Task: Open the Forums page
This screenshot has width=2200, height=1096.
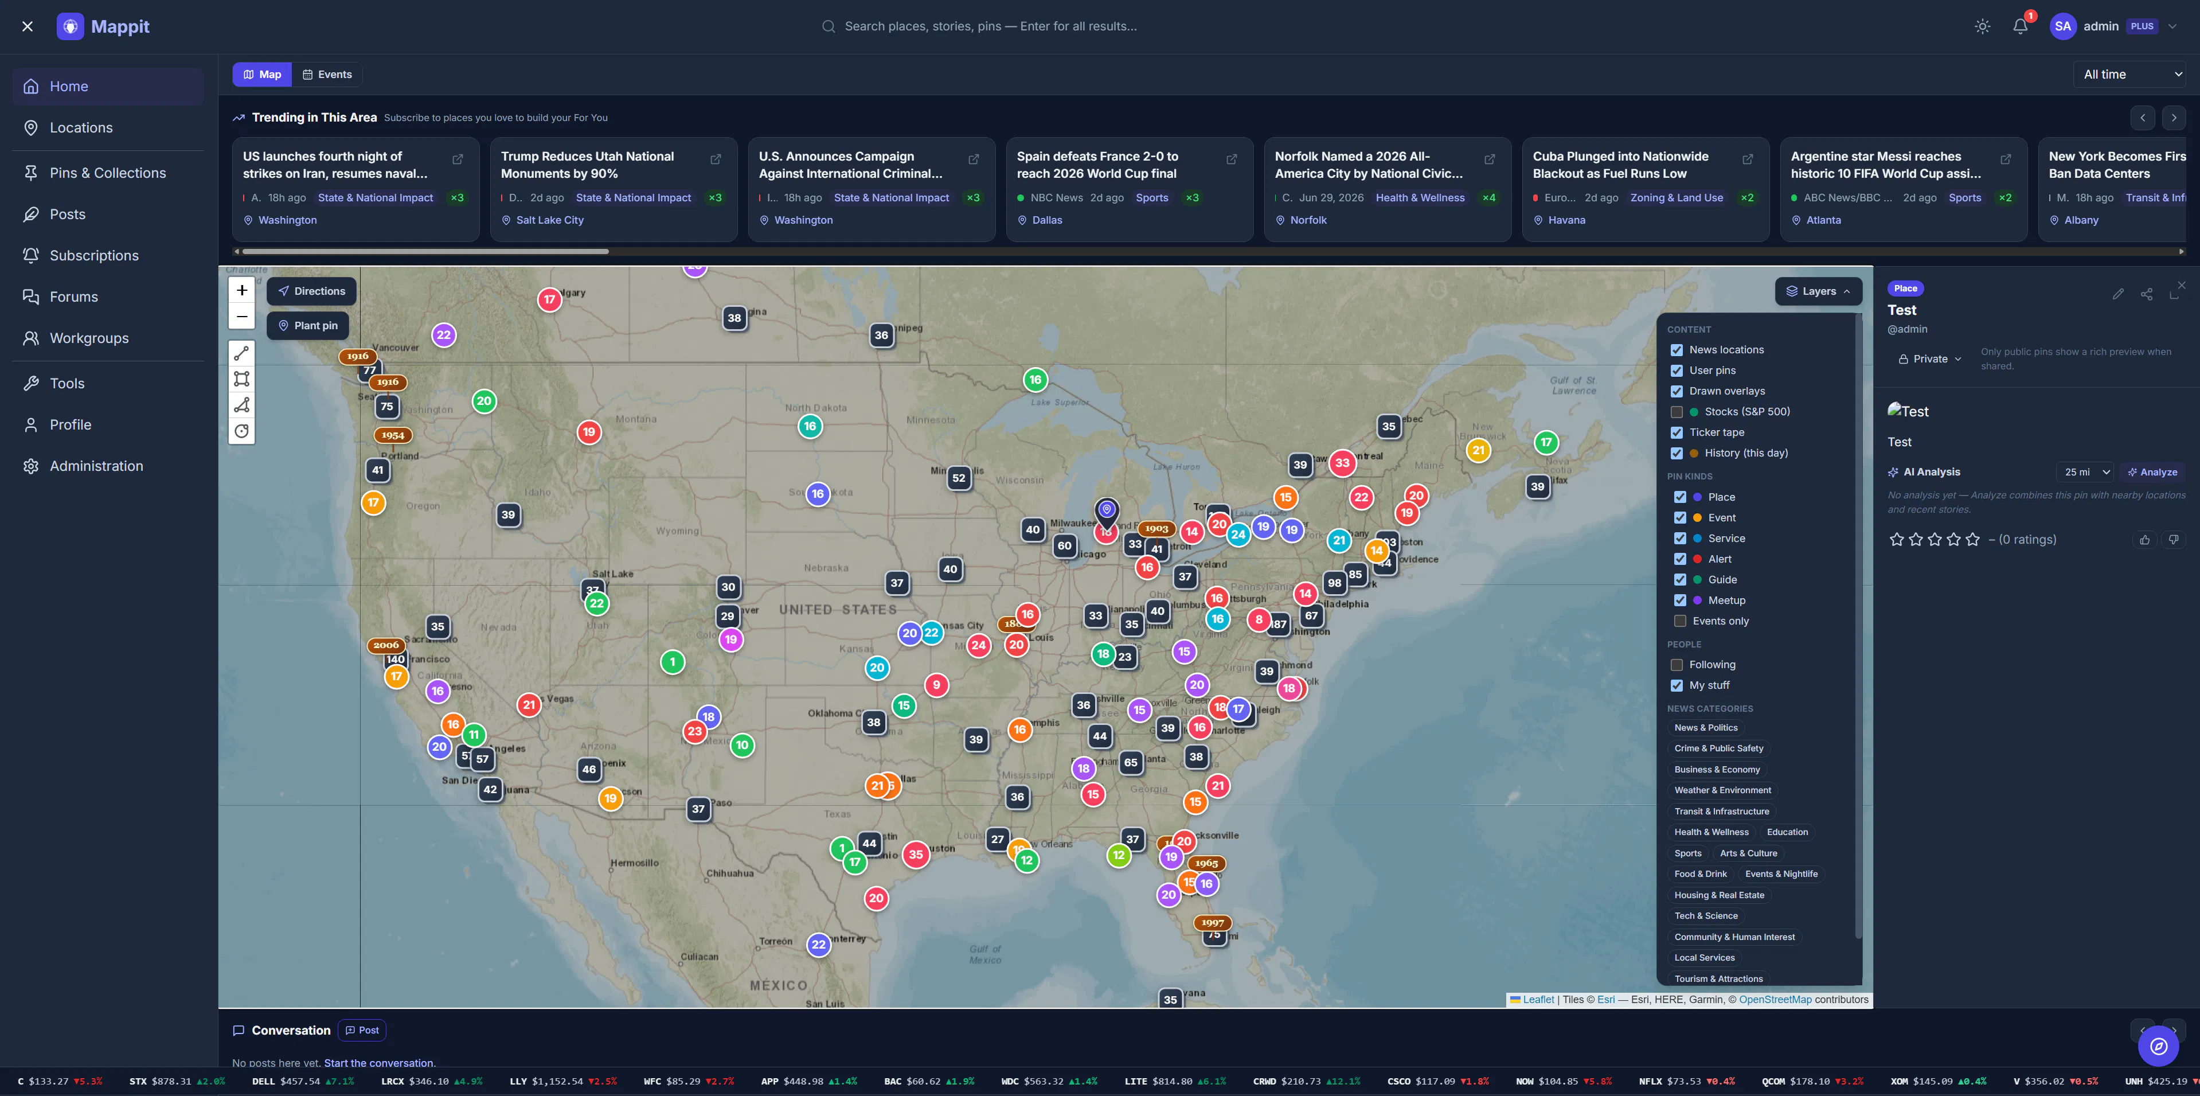Action: (108, 297)
